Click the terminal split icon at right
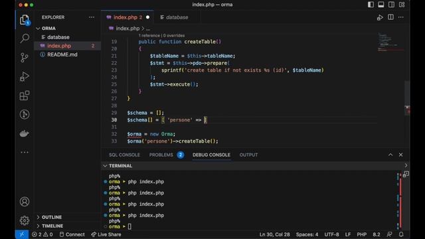The image size is (425, 239). 406,174
